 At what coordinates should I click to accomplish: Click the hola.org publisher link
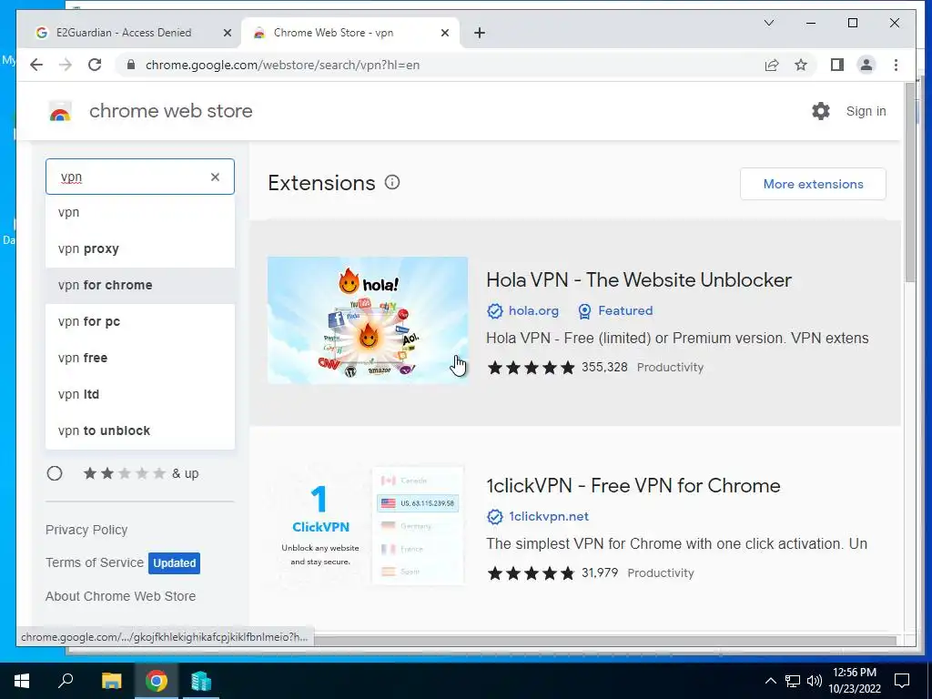coord(533,310)
